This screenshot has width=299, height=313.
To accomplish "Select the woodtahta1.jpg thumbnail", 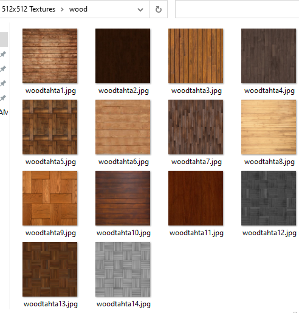I will click(50, 56).
